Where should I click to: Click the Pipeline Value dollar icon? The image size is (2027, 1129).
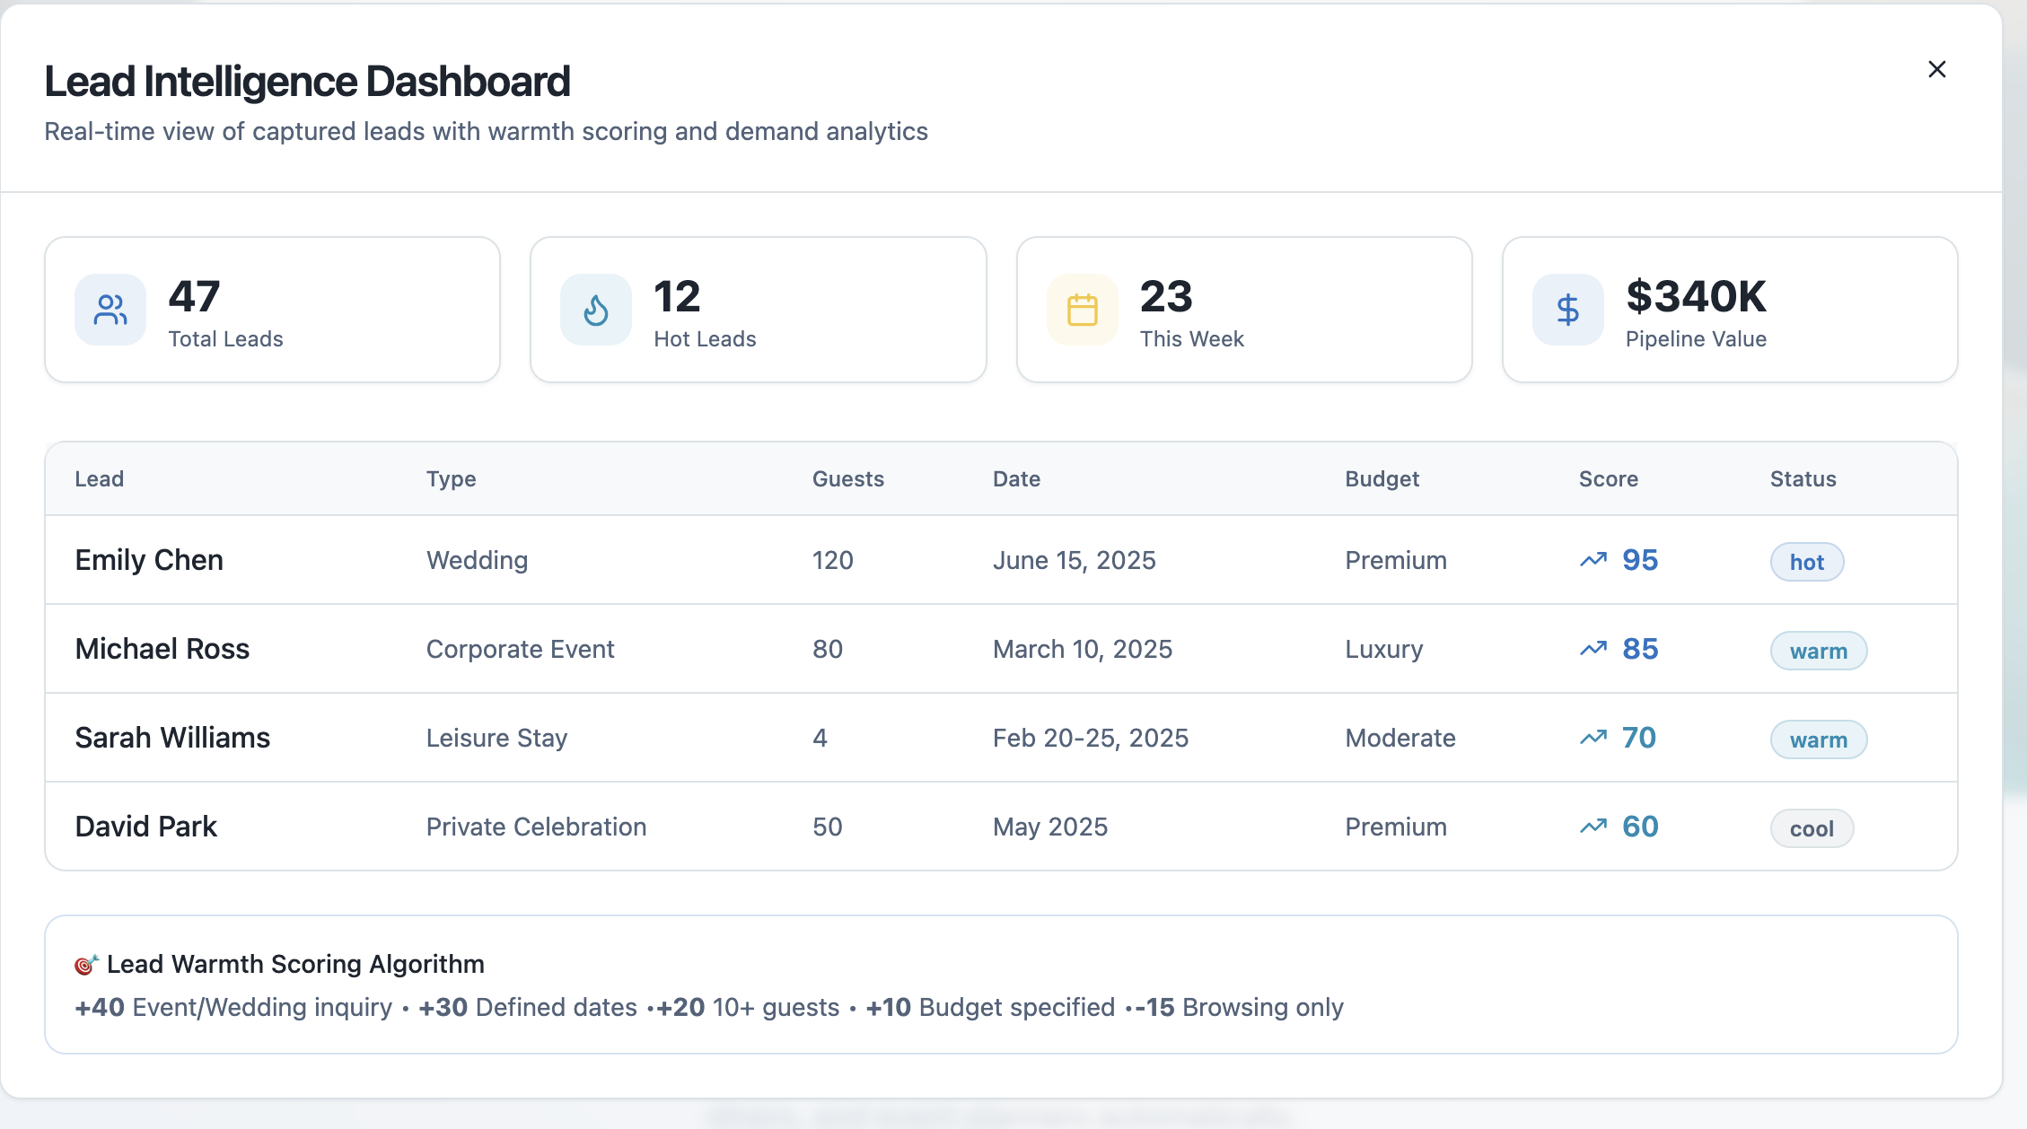coord(1566,309)
